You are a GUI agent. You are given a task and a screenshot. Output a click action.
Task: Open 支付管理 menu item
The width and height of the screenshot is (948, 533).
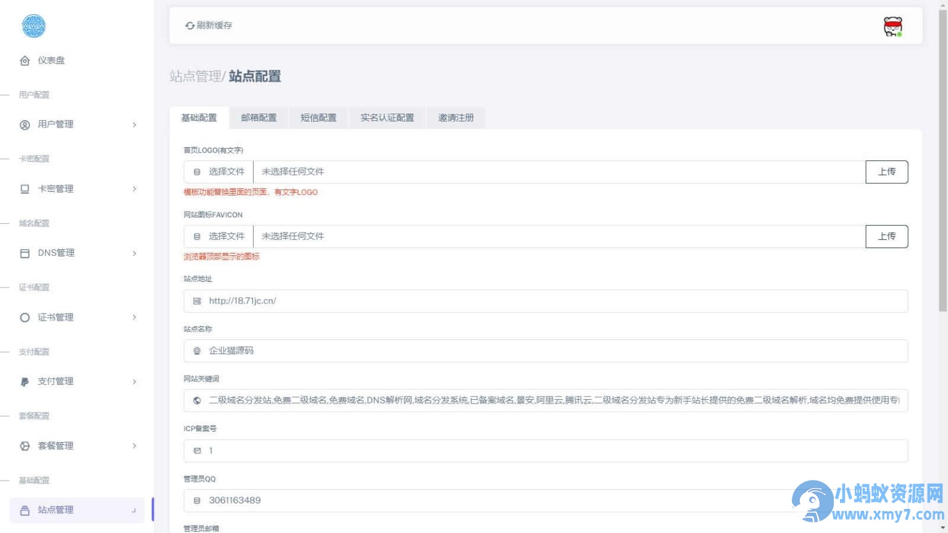[77, 382]
